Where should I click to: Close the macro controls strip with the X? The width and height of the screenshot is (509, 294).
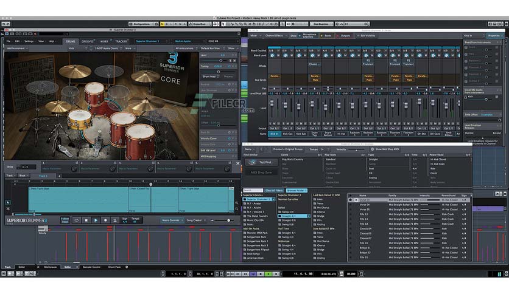[237, 163]
